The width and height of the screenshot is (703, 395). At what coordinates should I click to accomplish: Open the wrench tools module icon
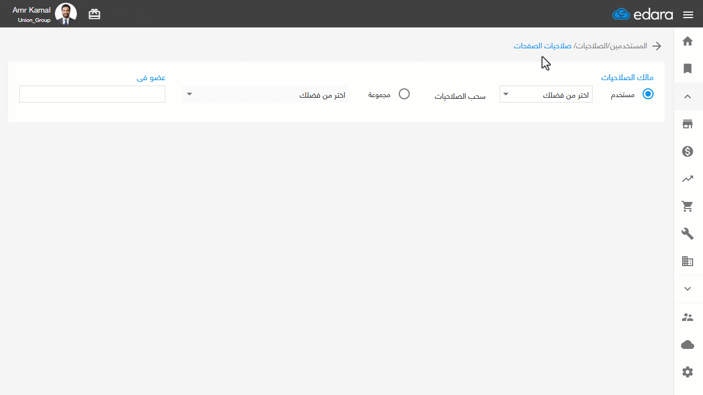pyautogui.click(x=688, y=234)
